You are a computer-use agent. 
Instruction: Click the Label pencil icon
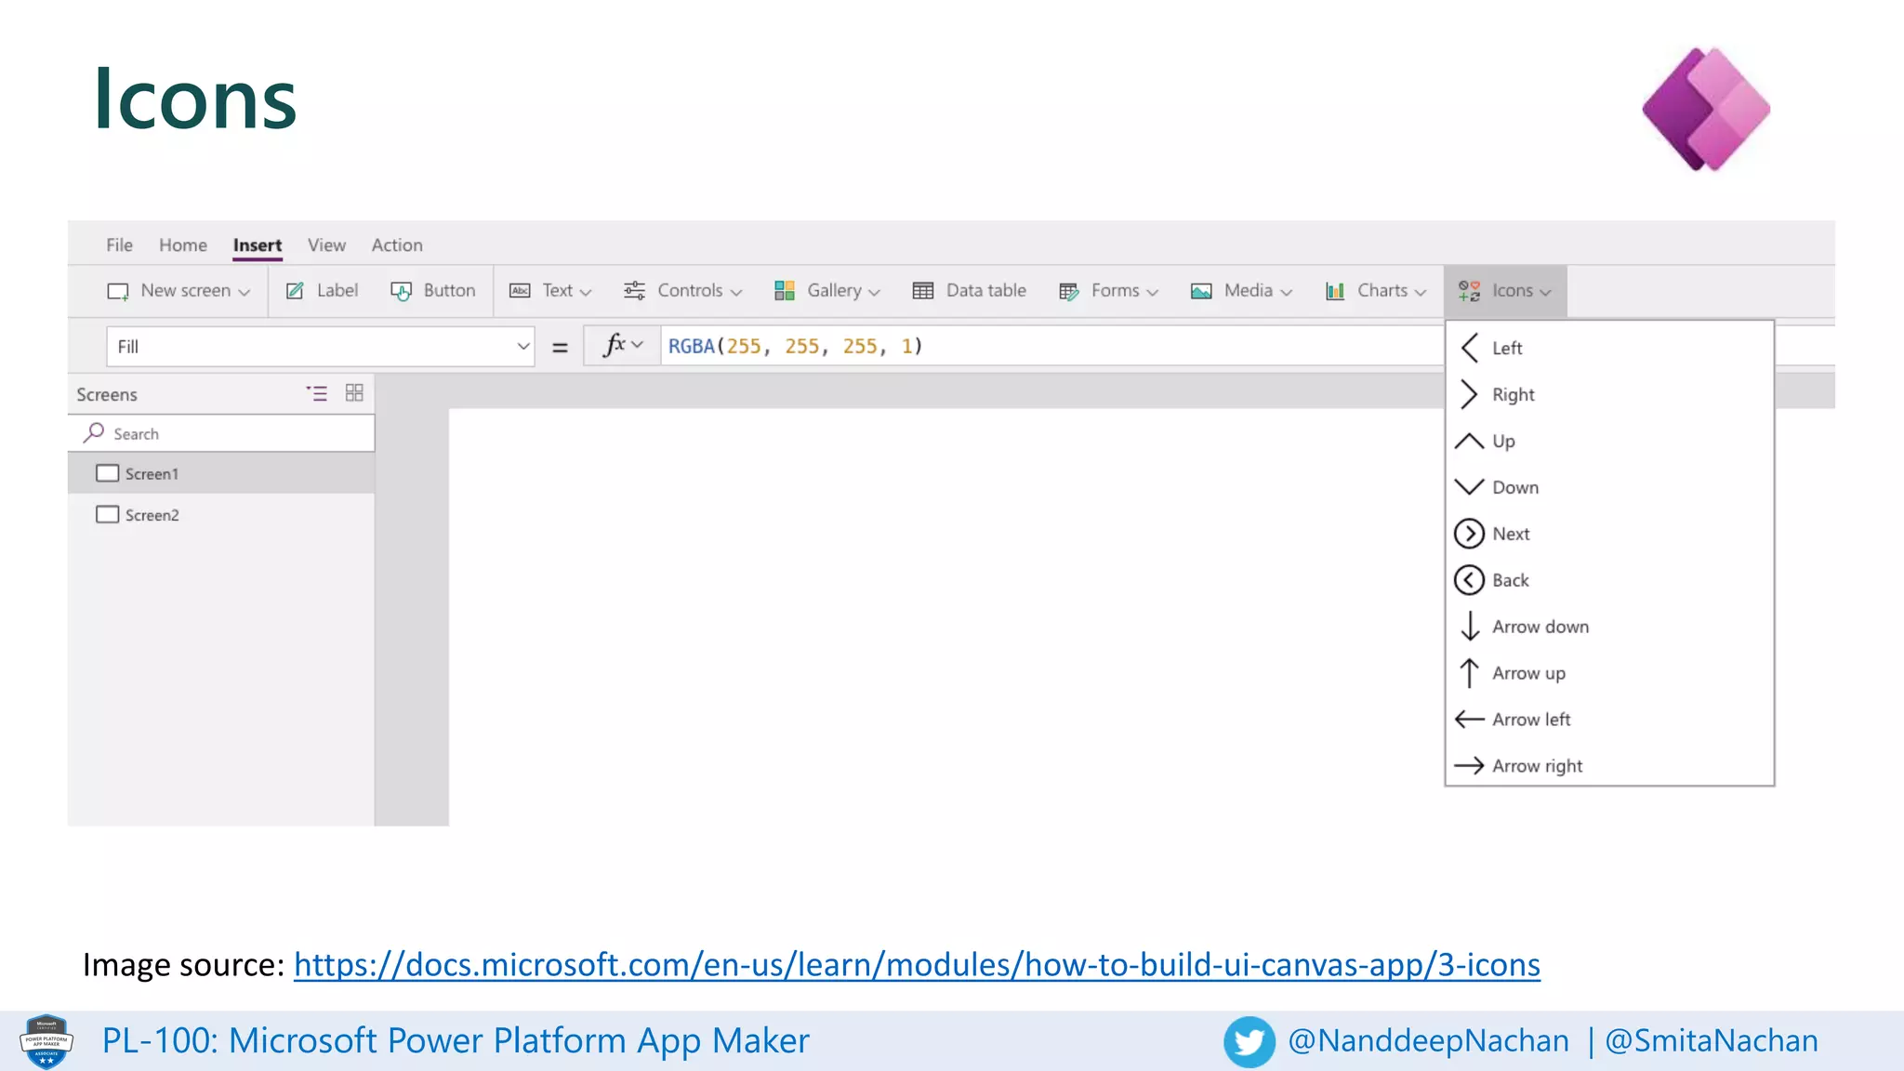coord(295,291)
